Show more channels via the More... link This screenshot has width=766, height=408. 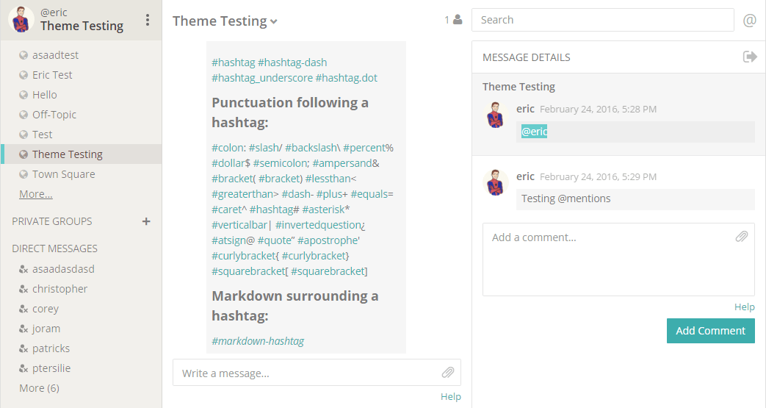click(36, 194)
